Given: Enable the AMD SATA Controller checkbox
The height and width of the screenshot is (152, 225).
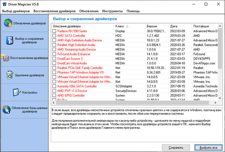Looking at the screenshot, I should coord(54,36).
